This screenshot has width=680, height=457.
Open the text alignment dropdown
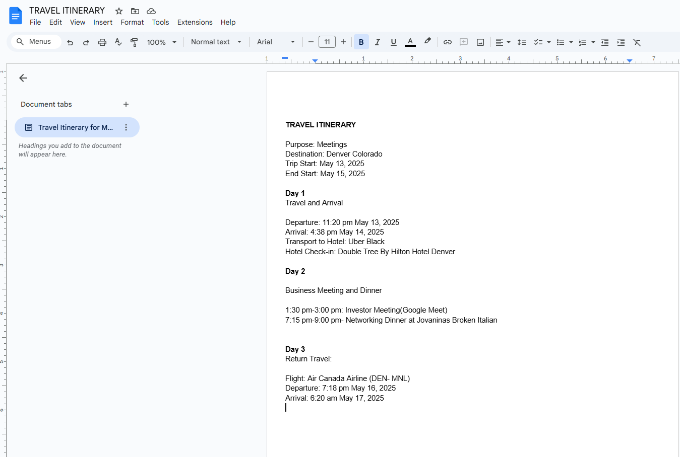[x=503, y=42]
